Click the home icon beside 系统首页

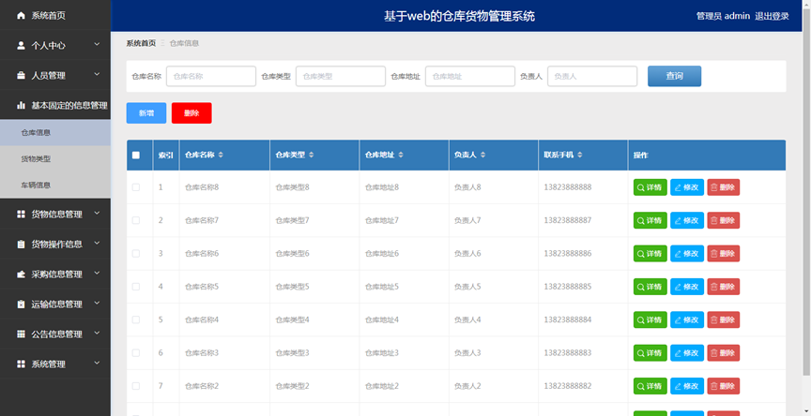[x=21, y=16]
